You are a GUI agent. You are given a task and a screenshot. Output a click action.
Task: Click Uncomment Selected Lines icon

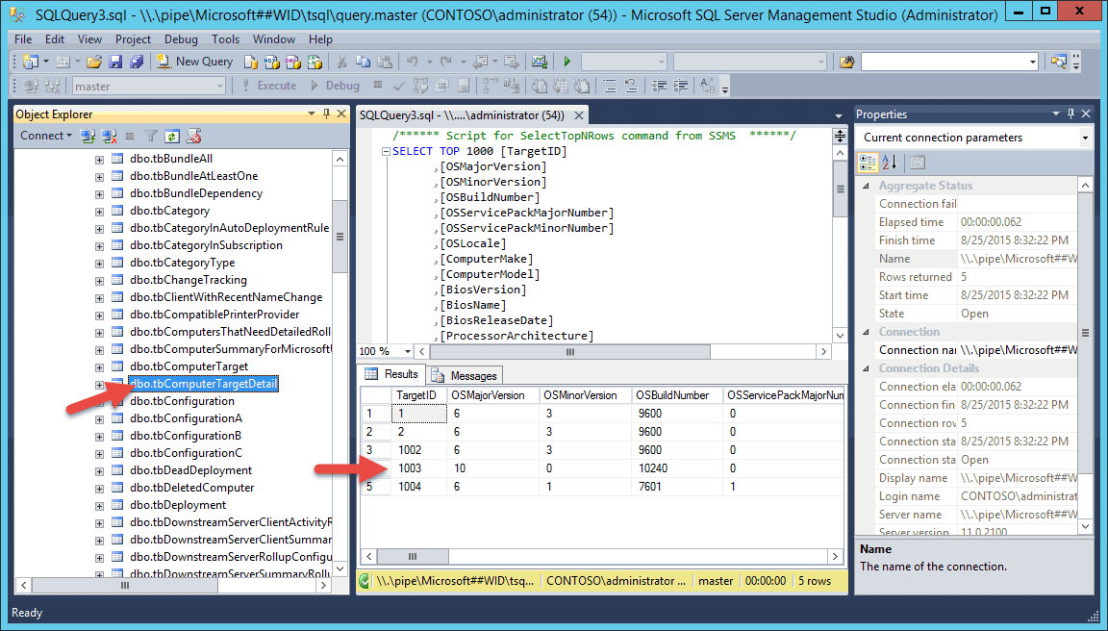(x=631, y=87)
